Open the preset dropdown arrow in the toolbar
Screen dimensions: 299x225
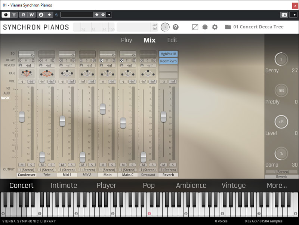tap(109, 14)
